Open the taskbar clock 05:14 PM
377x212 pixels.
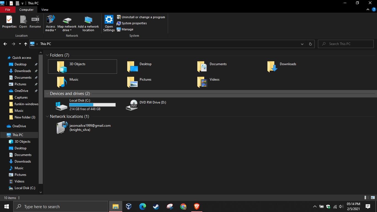click(x=353, y=206)
